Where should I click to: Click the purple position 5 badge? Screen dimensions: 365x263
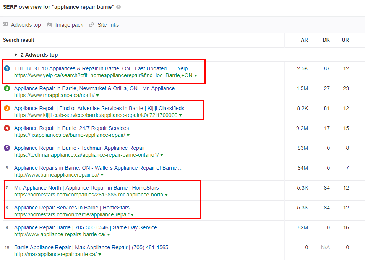click(x=7, y=148)
